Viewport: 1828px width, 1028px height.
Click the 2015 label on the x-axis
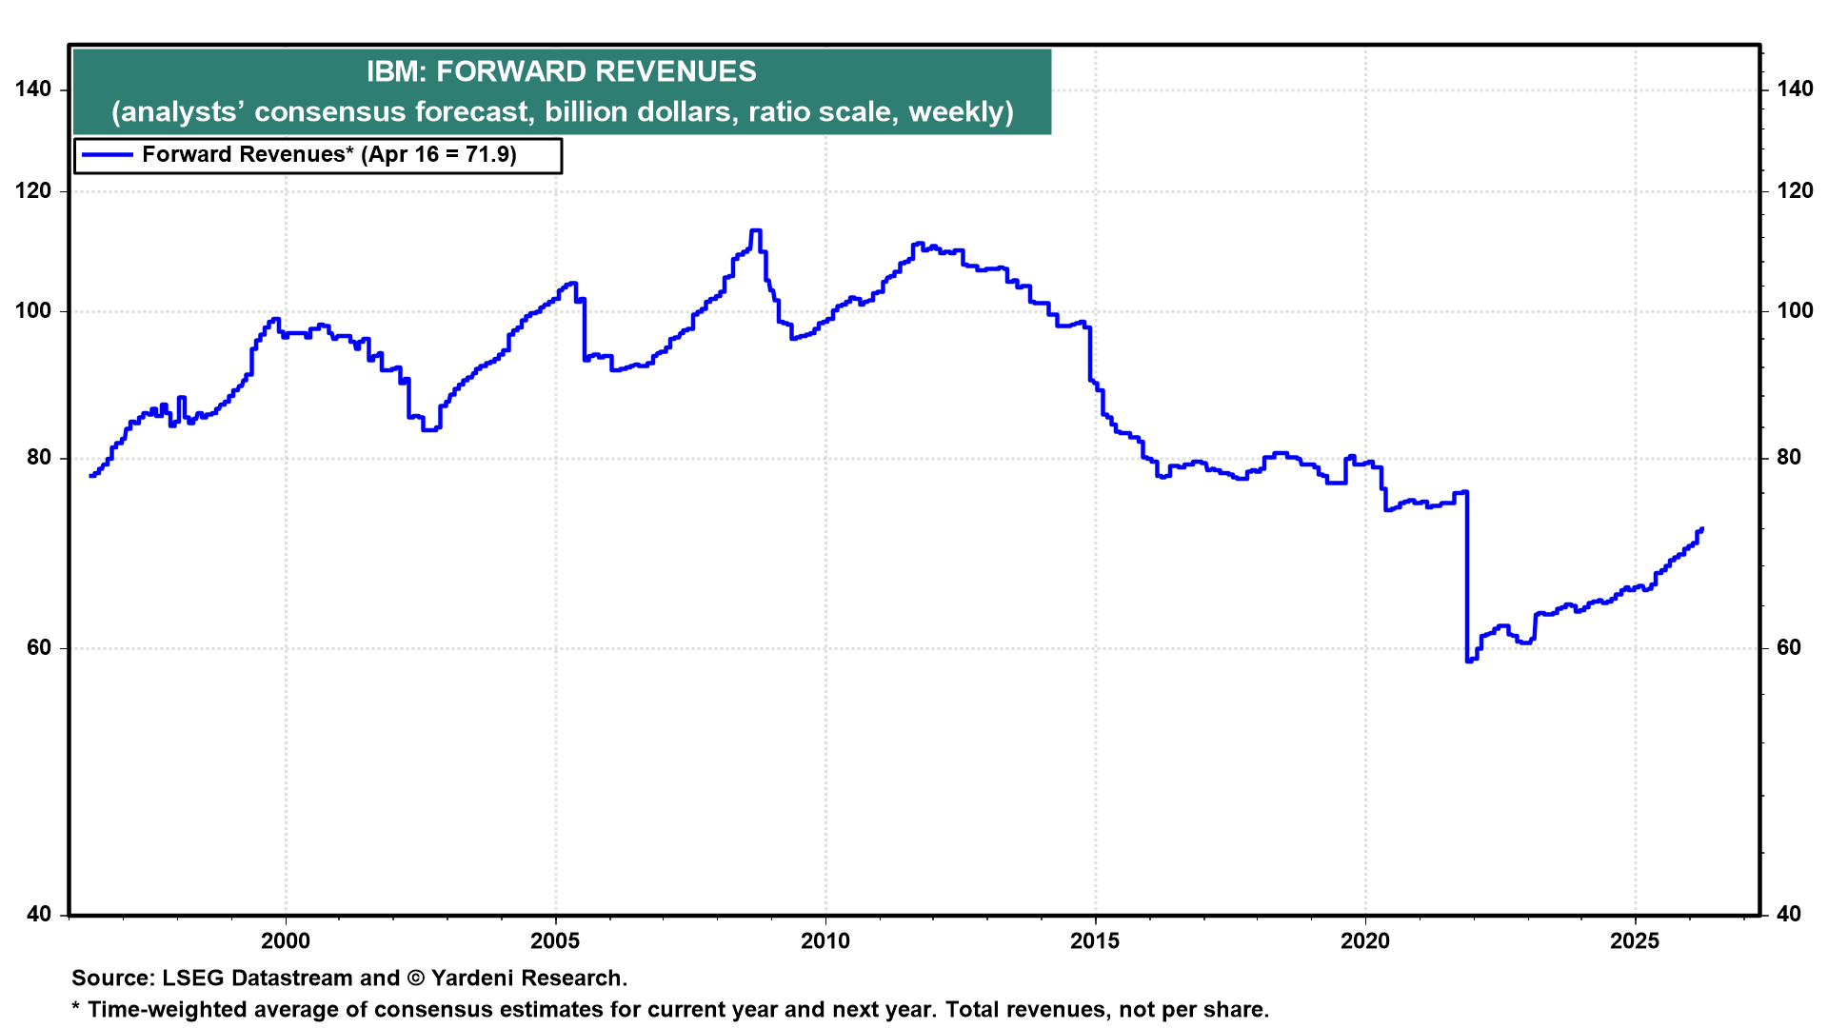(1095, 941)
